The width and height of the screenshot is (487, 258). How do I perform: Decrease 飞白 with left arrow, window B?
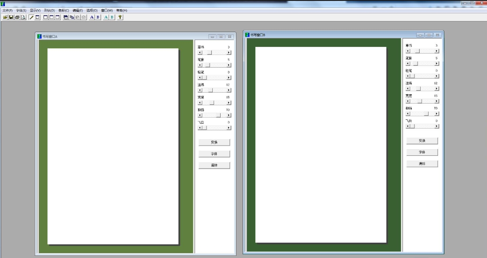pyautogui.click(x=408, y=126)
